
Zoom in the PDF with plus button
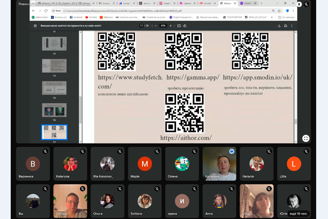(171, 26)
